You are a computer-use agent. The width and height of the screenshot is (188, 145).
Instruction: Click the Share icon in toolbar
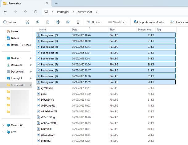pyautogui.click(x=68, y=22)
